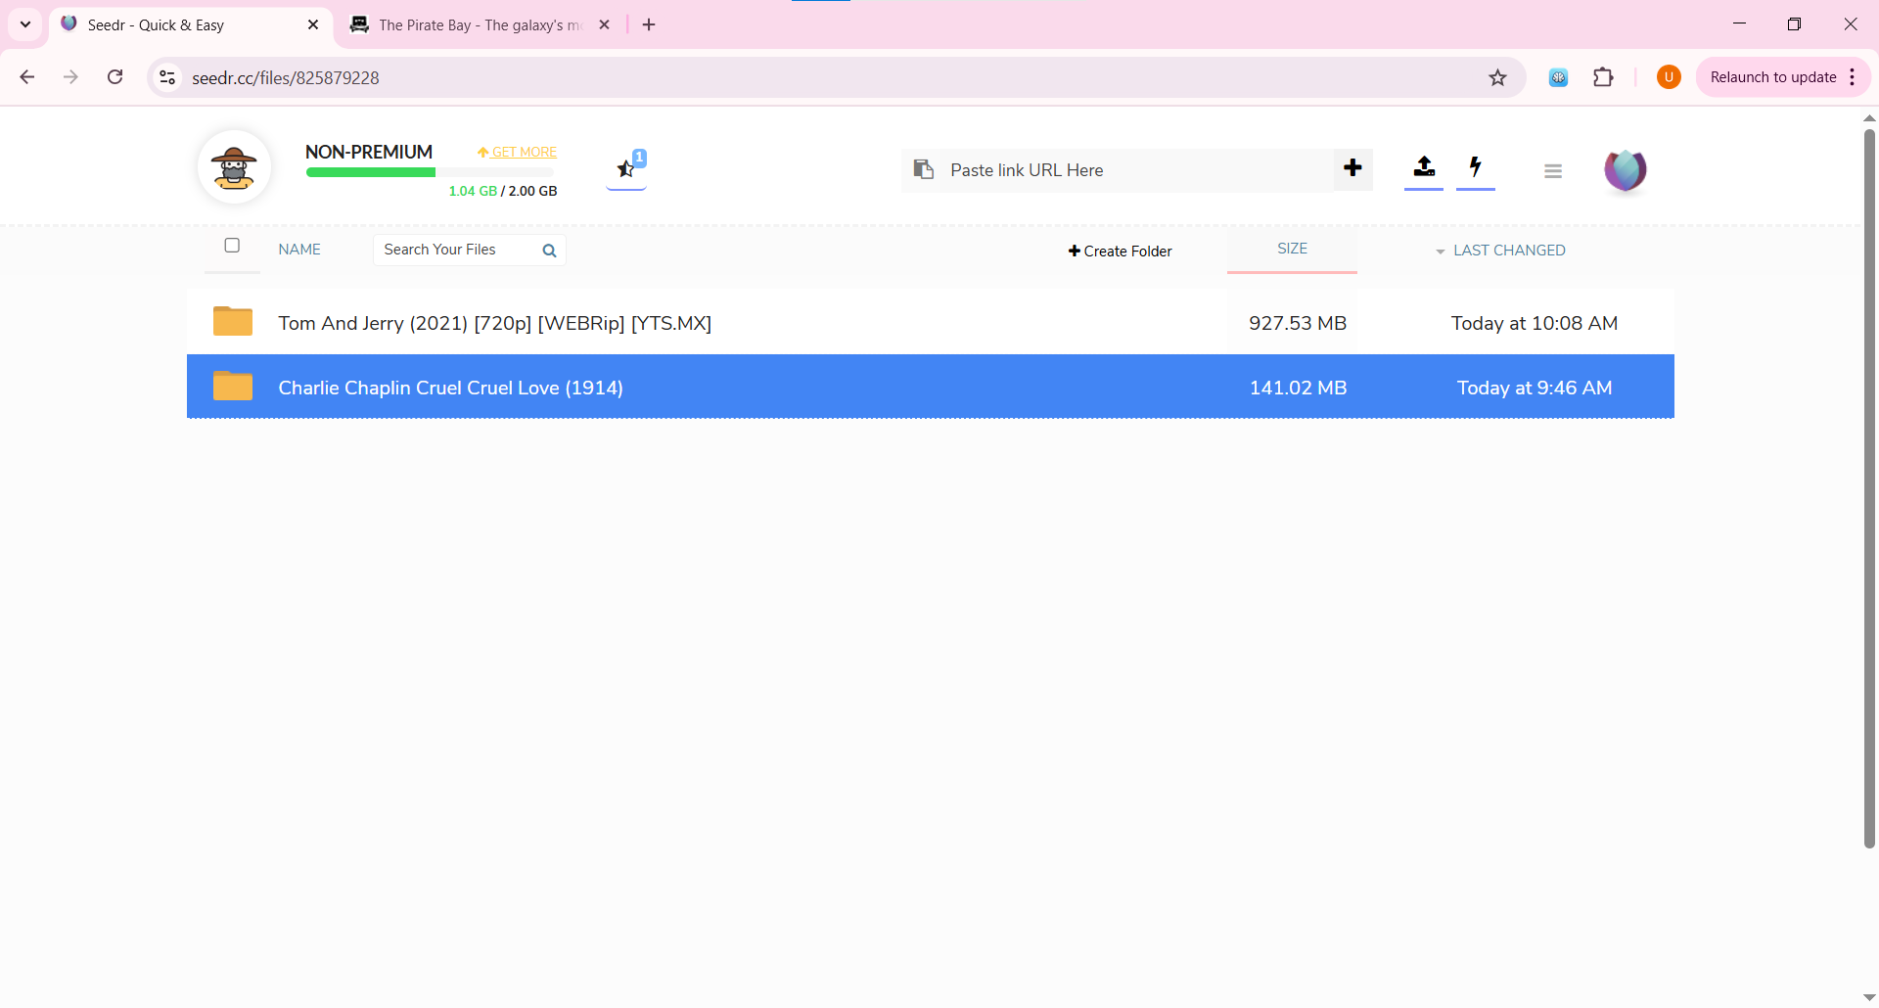1879x1008 pixels.
Task: Close The Pirate Bay tab
Action: [x=604, y=24]
